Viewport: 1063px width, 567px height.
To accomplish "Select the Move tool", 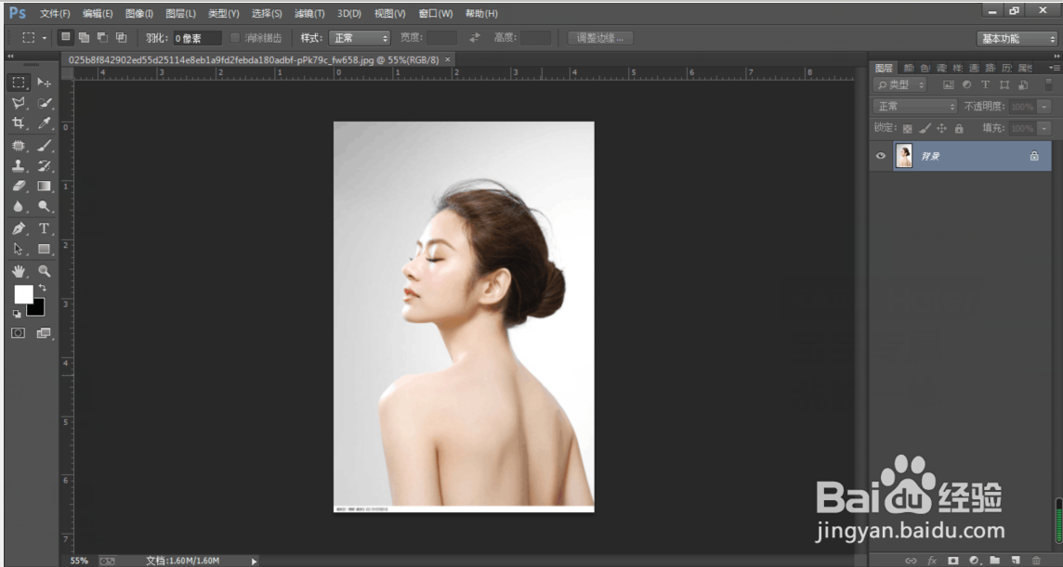I will pos(44,83).
